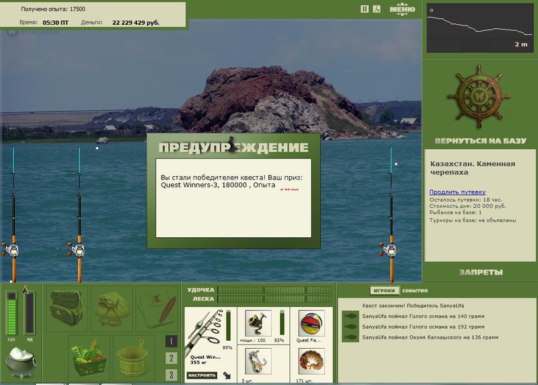Click the reel on the second rod
Viewport: 538px width, 385px height.
tap(77, 250)
